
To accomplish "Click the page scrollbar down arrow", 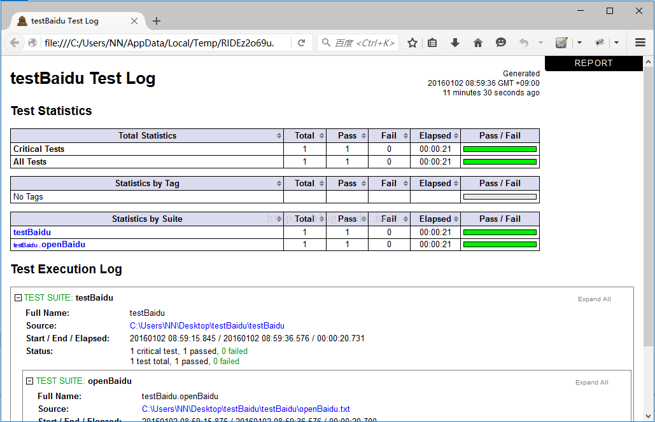I will point(648,416).
